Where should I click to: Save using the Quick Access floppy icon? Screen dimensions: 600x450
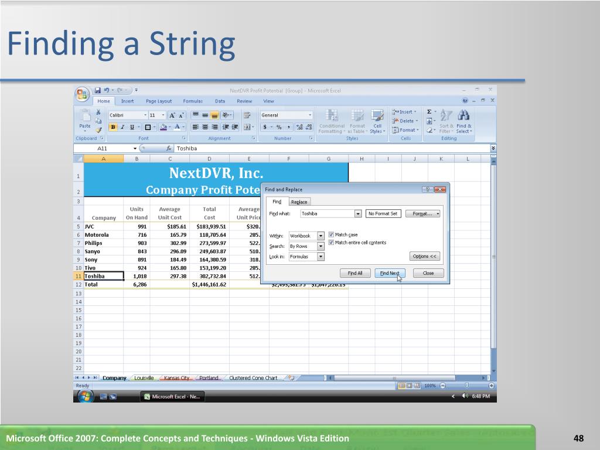pyautogui.click(x=98, y=90)
